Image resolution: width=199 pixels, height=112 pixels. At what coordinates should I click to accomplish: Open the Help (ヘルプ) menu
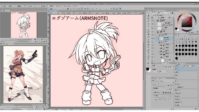pyautogui.click(x=75, y=6)
